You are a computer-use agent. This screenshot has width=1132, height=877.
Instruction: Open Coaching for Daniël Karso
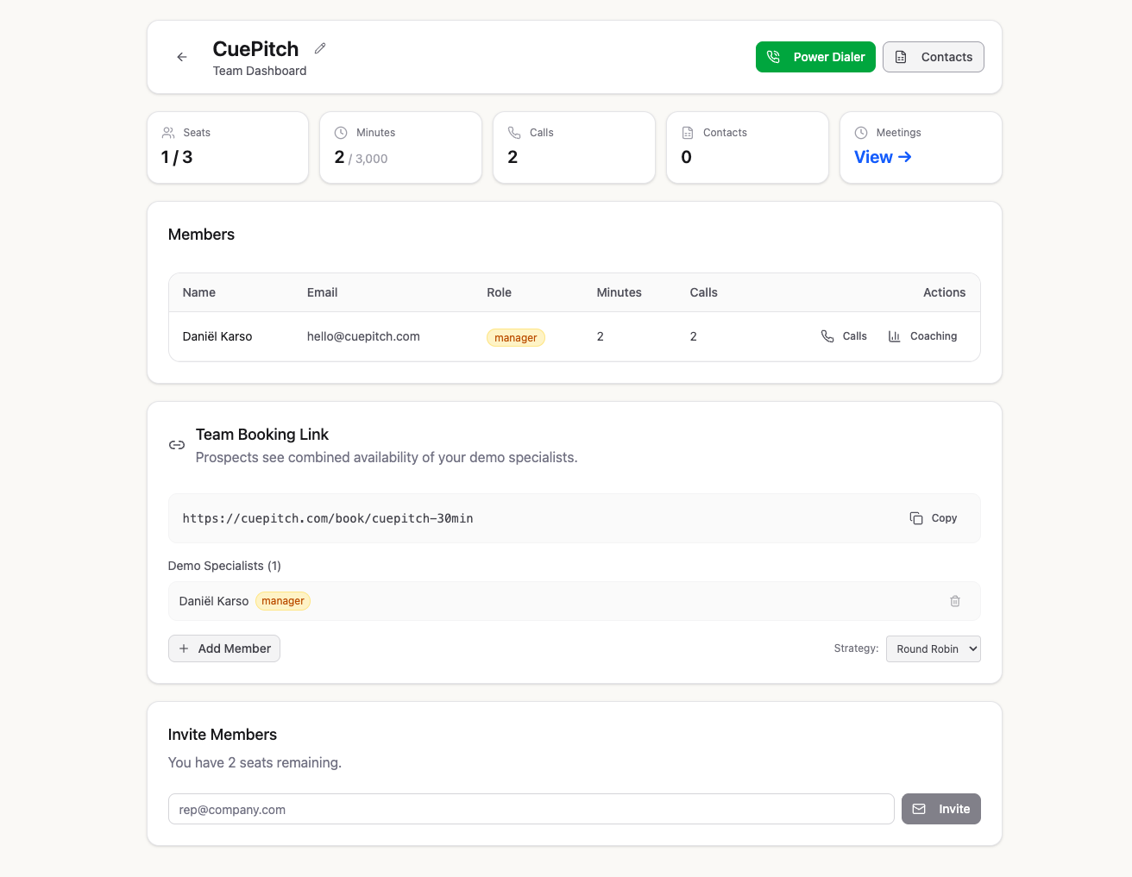tap(922, 336)
